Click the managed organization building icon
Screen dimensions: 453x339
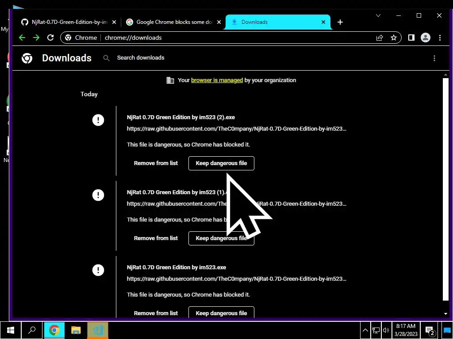click(x=170, y=80)
